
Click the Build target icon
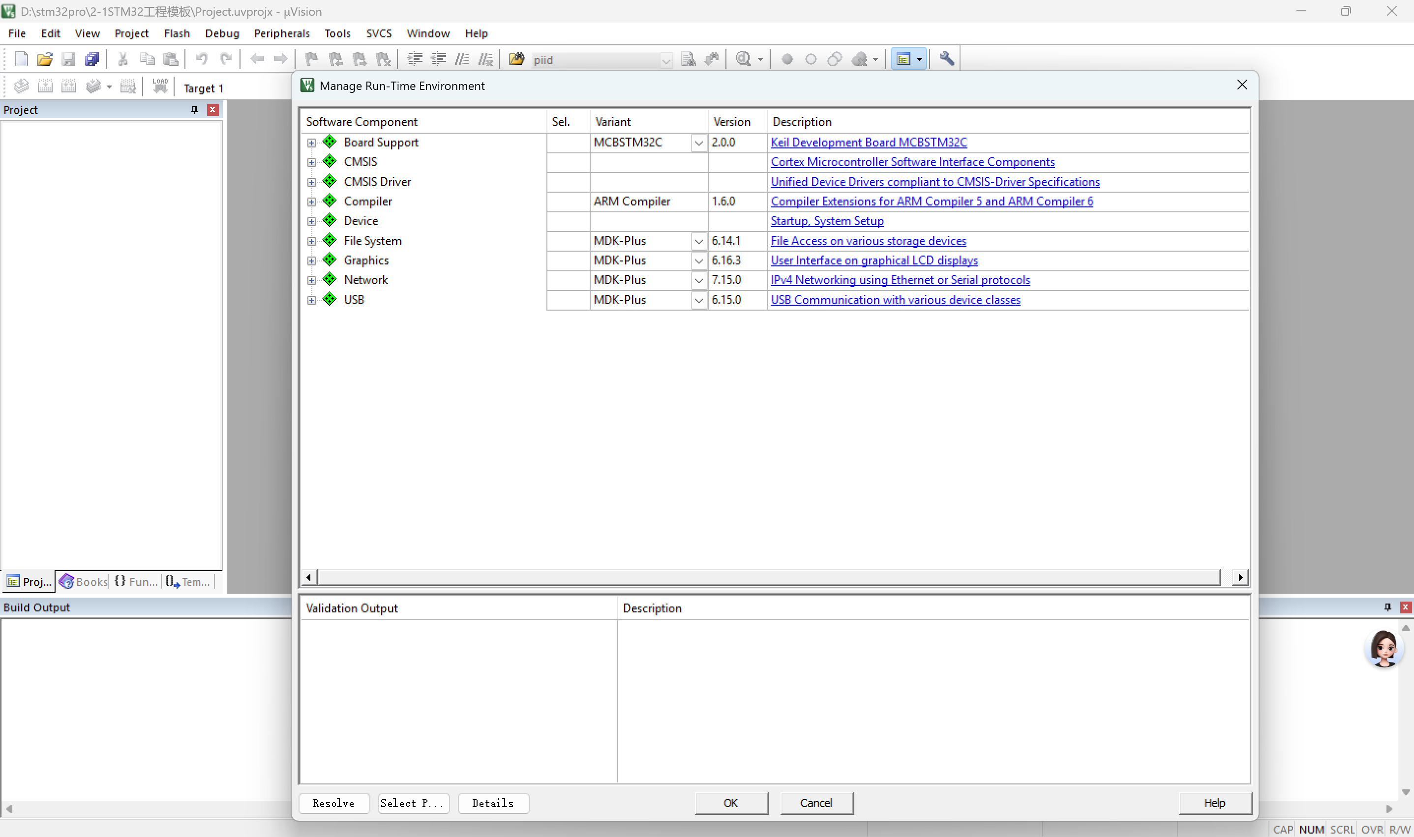45,87
